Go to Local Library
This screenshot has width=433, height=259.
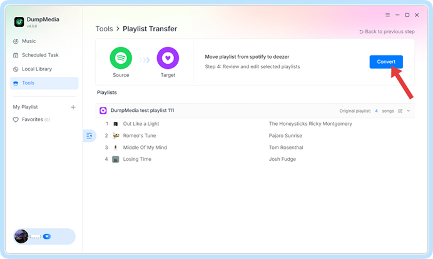36,69
